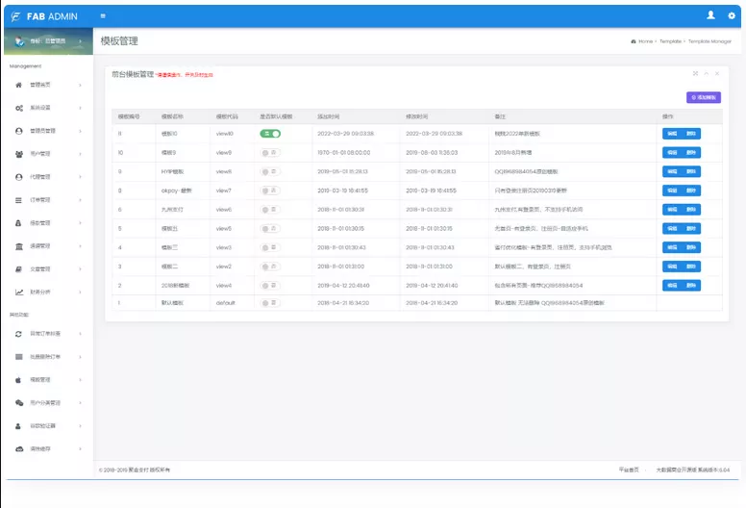The width and height of the screenshot is (746, 508).
Task: Click the purple add template button
Action: click(704, 97)
